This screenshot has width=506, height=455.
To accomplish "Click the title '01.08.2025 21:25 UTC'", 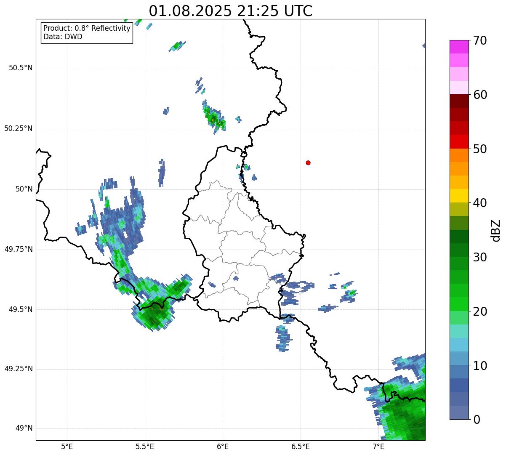I will pyautogui.click(x=231, y=11).
